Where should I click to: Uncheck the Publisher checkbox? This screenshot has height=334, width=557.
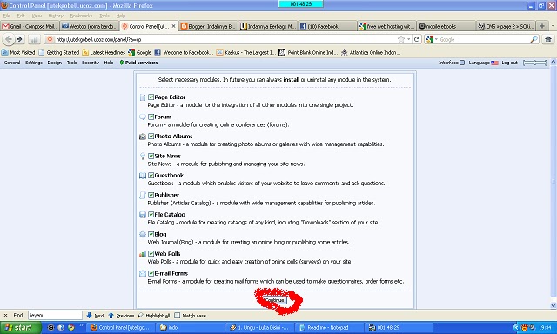point(151,195)
